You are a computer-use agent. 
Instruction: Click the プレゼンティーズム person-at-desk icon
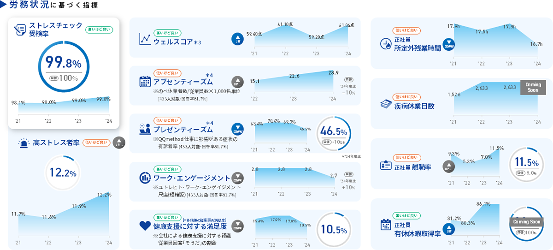145,130
